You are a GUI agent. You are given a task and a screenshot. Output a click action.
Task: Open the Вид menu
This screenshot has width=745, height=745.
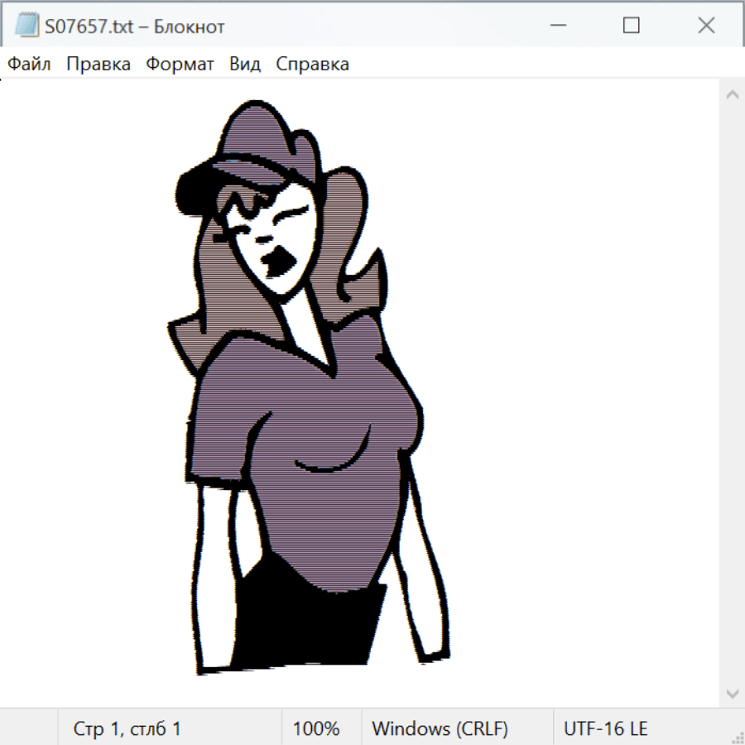(245, 65)
